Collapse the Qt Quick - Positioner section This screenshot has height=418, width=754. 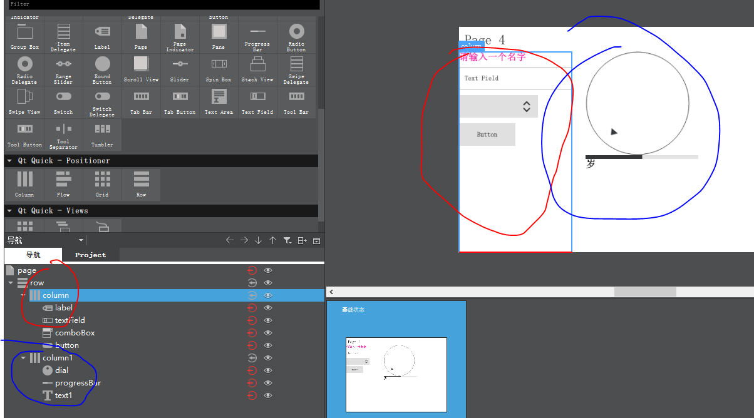tap(9, 161)
